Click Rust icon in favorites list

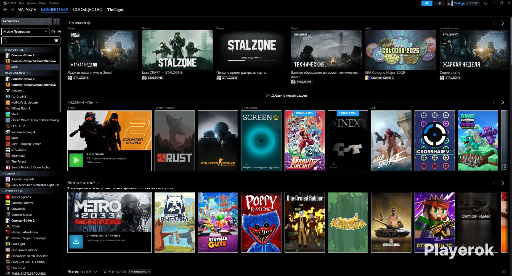coord(8,67)
